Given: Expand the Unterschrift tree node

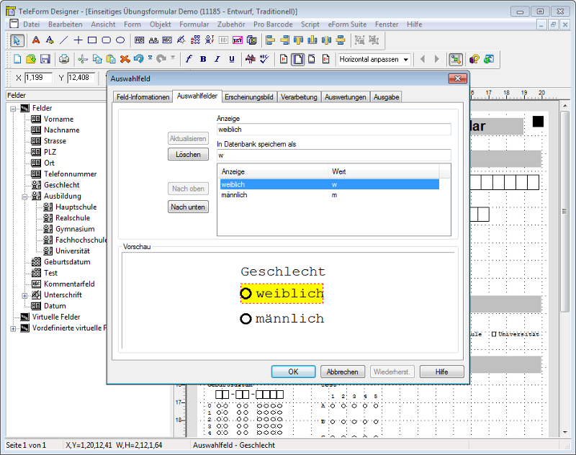Looking at the screenshot, I should tap(24, 295).
